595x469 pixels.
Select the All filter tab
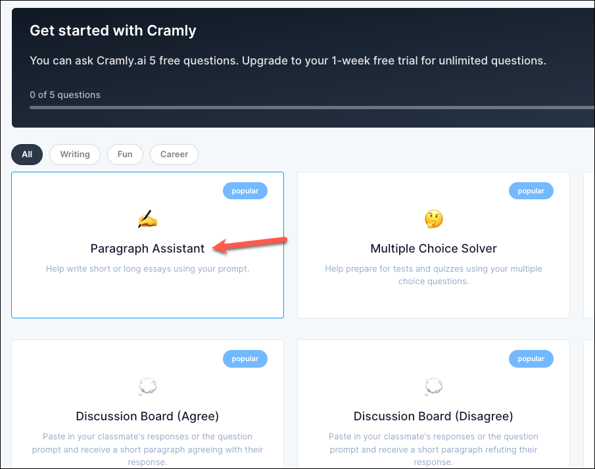point(27,155)
